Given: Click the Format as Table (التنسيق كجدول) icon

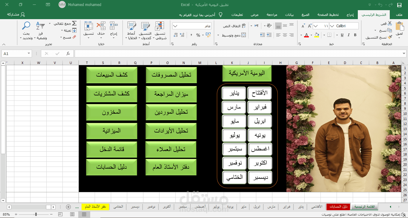Looking at the screenshot, I should (x=145, y=30).
